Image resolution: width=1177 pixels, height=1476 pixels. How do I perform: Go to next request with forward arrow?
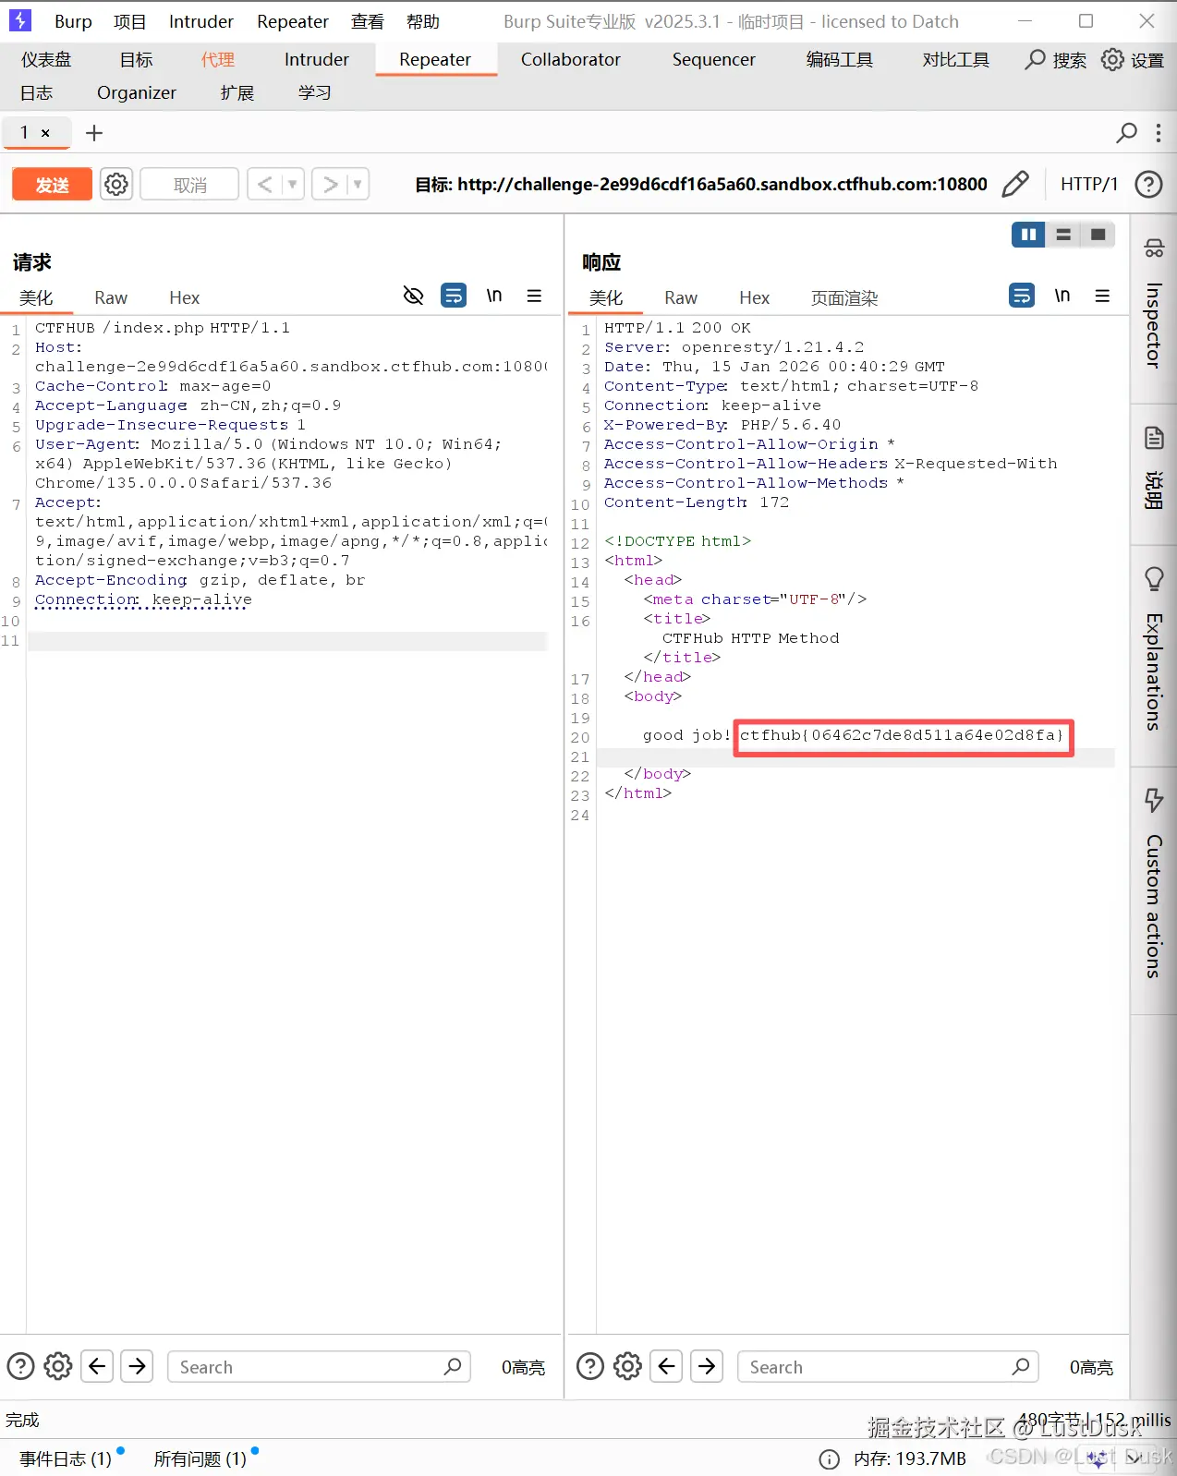pos(330,185)
